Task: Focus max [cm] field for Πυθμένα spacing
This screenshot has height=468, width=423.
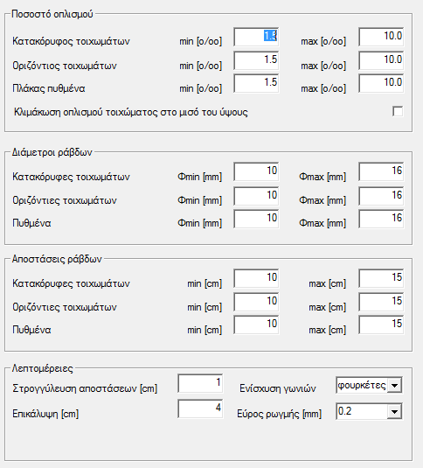Action: point(381,325)
